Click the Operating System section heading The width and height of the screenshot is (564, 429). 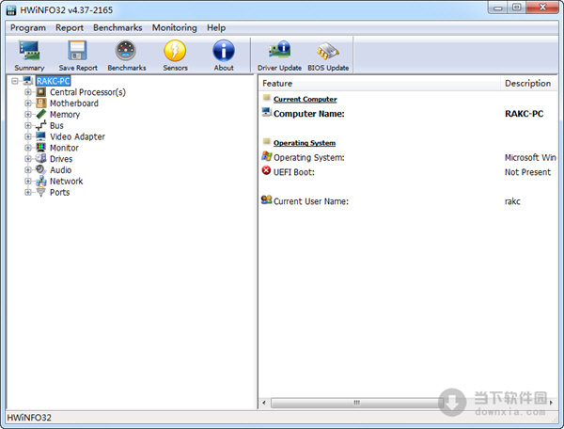[305, 143]
